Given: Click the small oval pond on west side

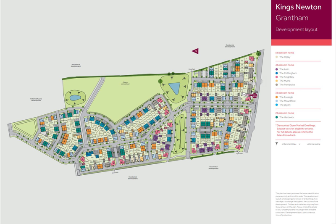Looking at the screenshot, I should tap(74, 98).
